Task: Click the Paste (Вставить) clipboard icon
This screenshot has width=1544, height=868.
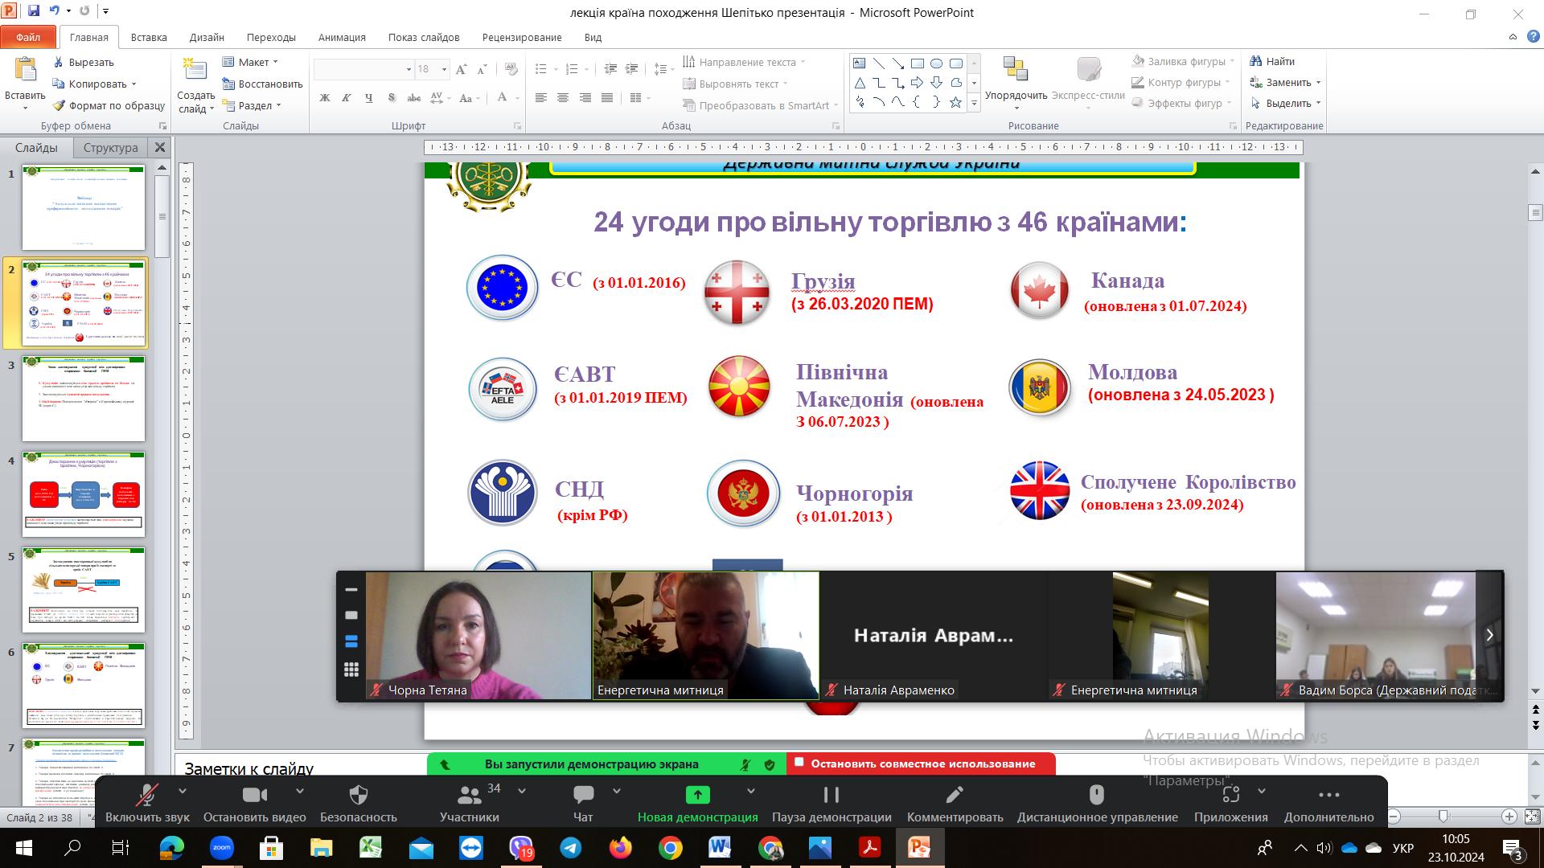Action: click(25, 70)
